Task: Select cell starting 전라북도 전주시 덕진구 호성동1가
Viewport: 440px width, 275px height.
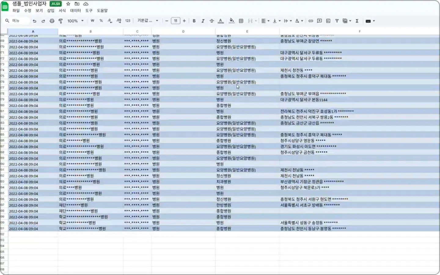Action: pyautogui.click(x=359, y=112)
